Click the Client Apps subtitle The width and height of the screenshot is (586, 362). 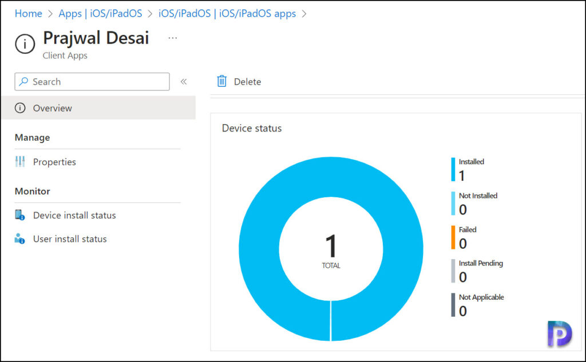click(65, 55)
